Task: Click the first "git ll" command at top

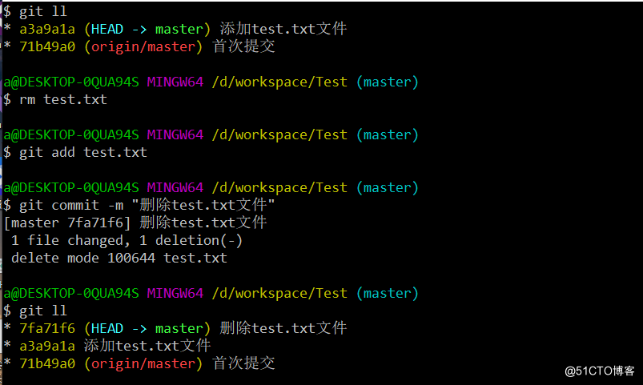Action: coord(42,11)
